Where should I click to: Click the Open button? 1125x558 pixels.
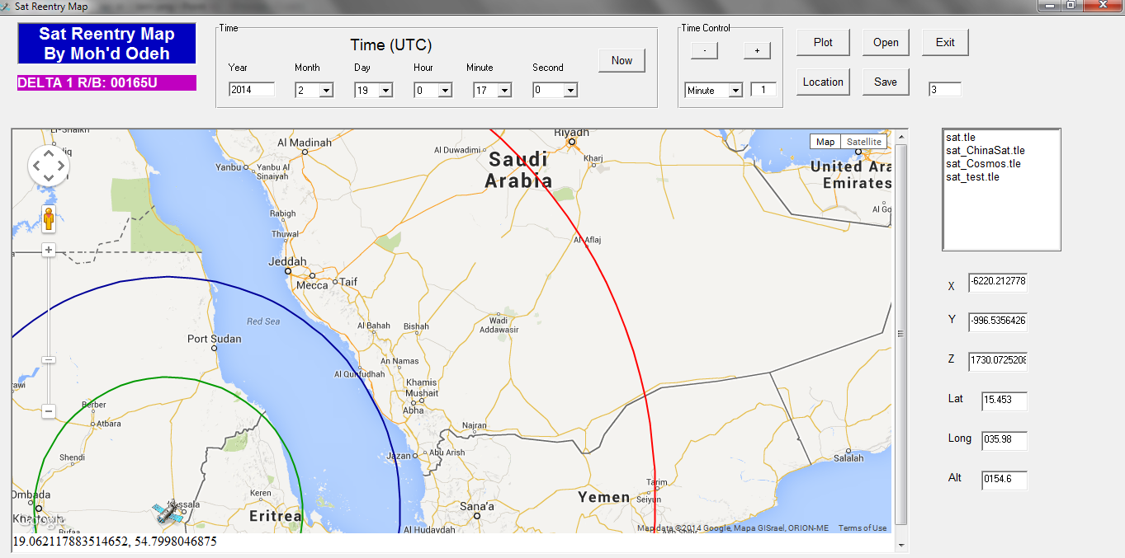(886, 42)
